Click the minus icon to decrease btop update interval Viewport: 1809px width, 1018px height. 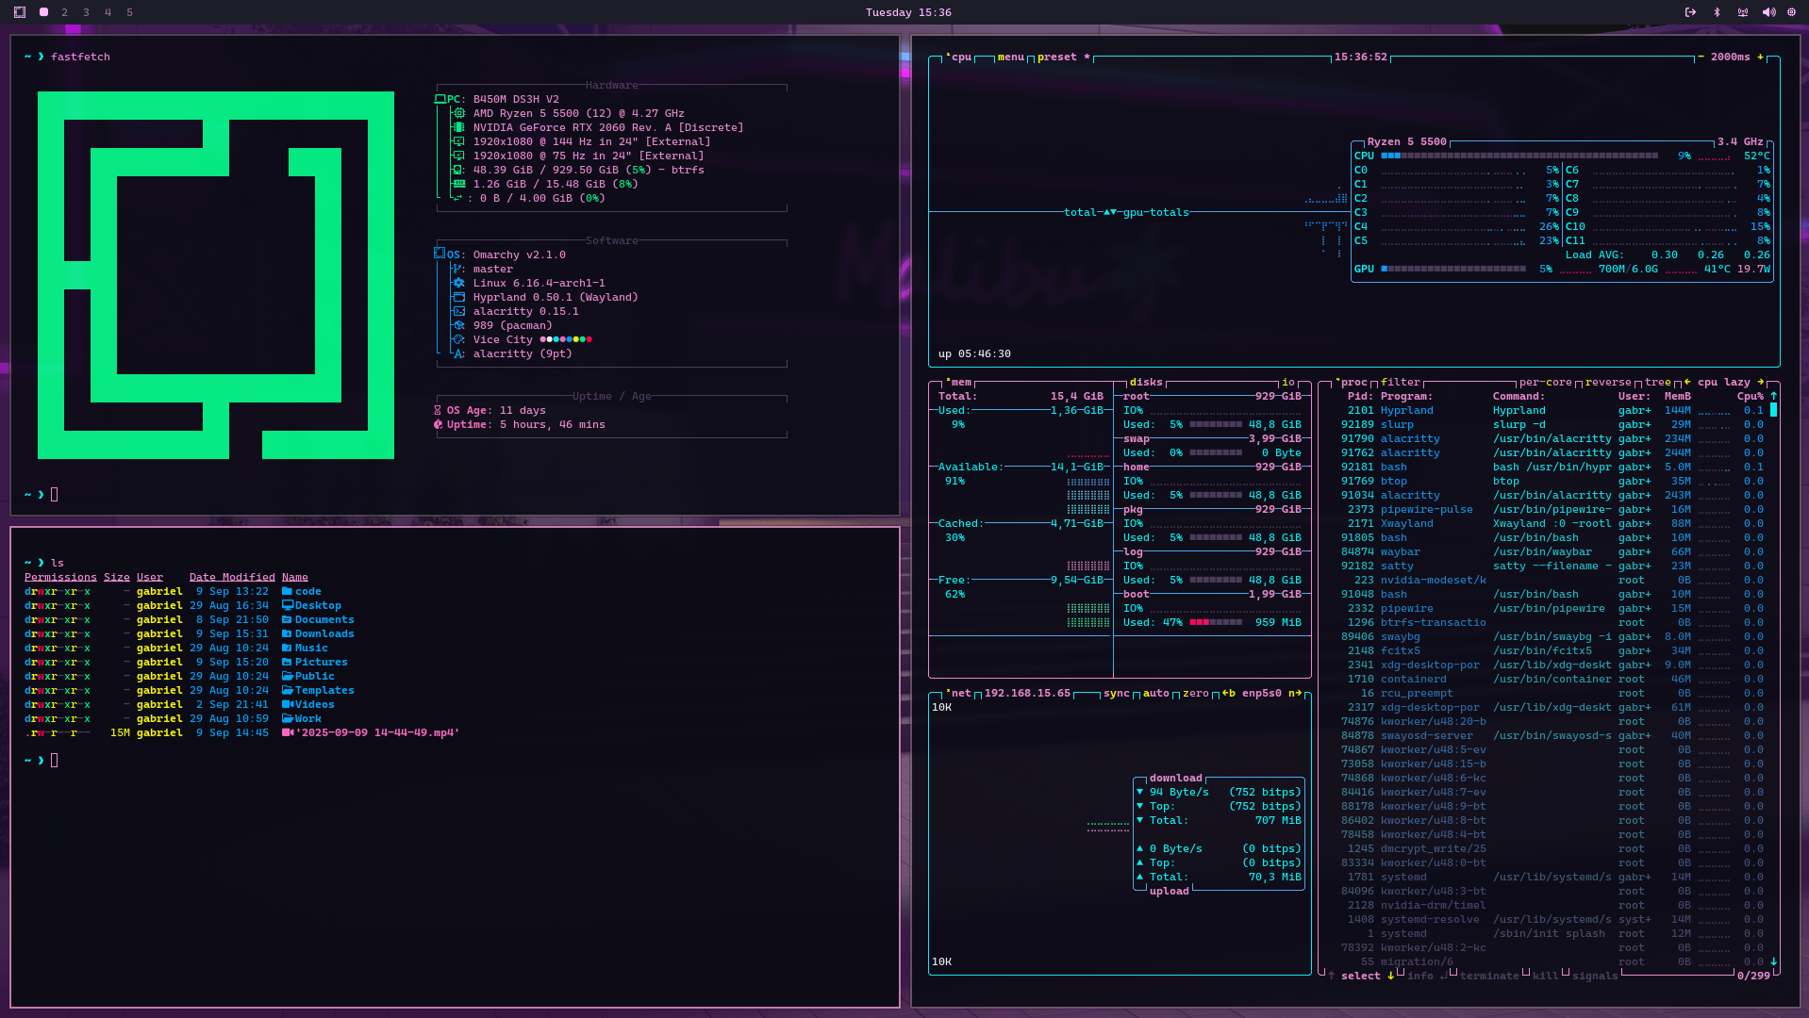click(x=1701, y=57)
